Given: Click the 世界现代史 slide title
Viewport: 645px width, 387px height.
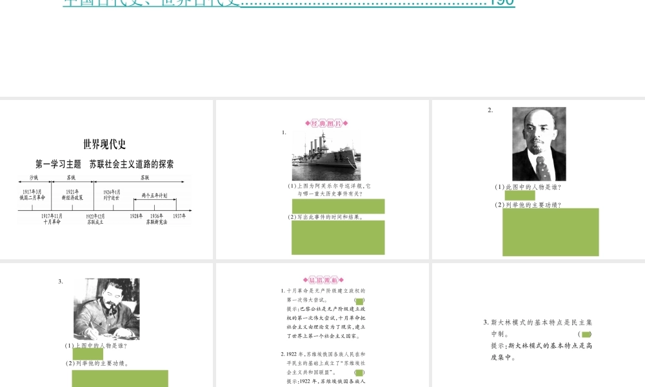Looking at the screenshot, I should click(x=104, y=144).
